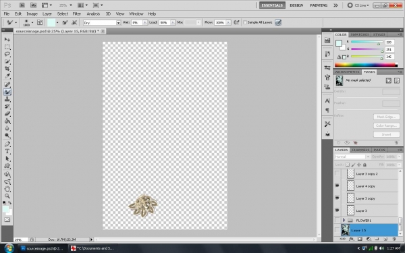This screenshot has height=253, width=405.
Task: Launch Bridge from the application bar
Action: pos(22,5)
